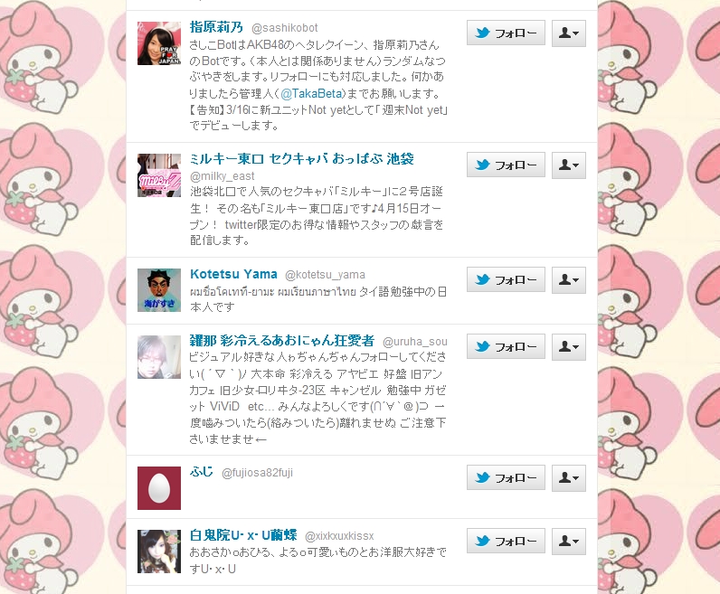Follow the @xixkxuxkissx account
The height and width of the screenshot is (594, 720).
point(506,542)
